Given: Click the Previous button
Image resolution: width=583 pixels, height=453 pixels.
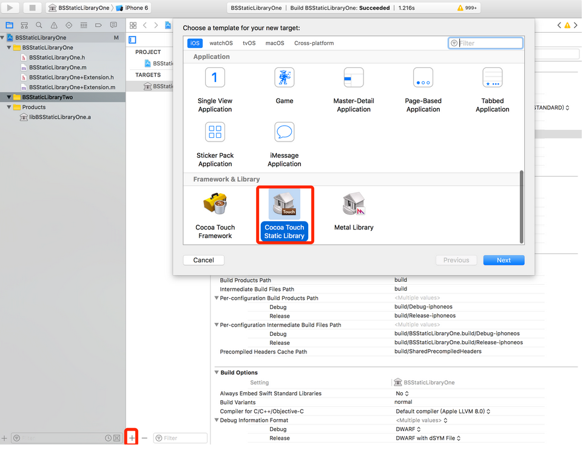Looking at the screenshot, I should point(456,260).
